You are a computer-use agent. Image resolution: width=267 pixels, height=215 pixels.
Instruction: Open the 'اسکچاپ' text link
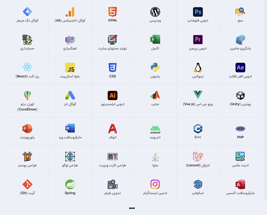click(198, 193)
